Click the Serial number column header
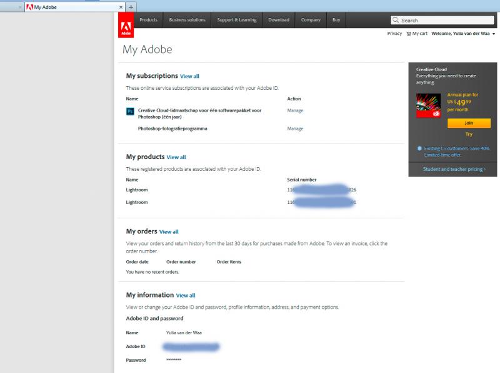The image size is (500, 373). (x=302, y=180)
